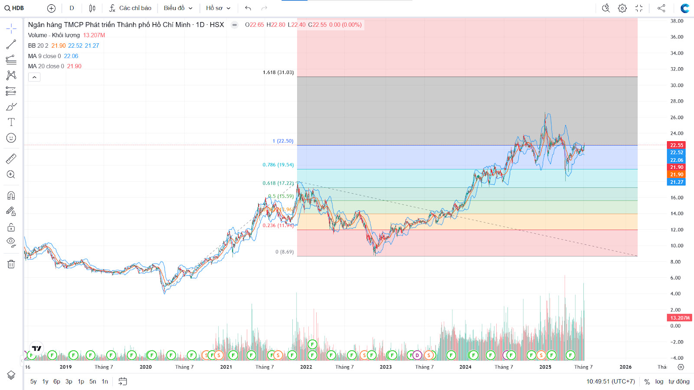Select the crosshair cursor tool
This screenshot has width=694, height=390.
[11, 29]
